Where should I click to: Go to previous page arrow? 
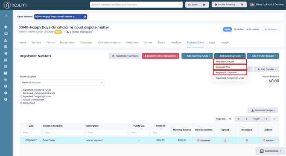click(x=246, y=119)
